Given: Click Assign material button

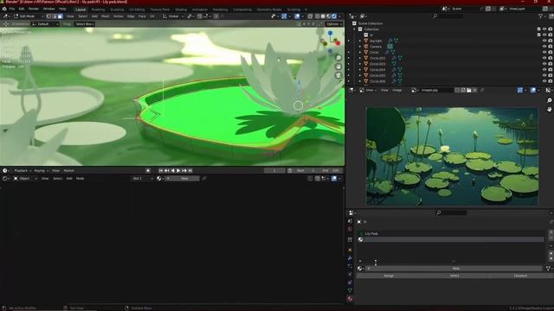Looking at the screenshot, I should click(x=389, y=276).
